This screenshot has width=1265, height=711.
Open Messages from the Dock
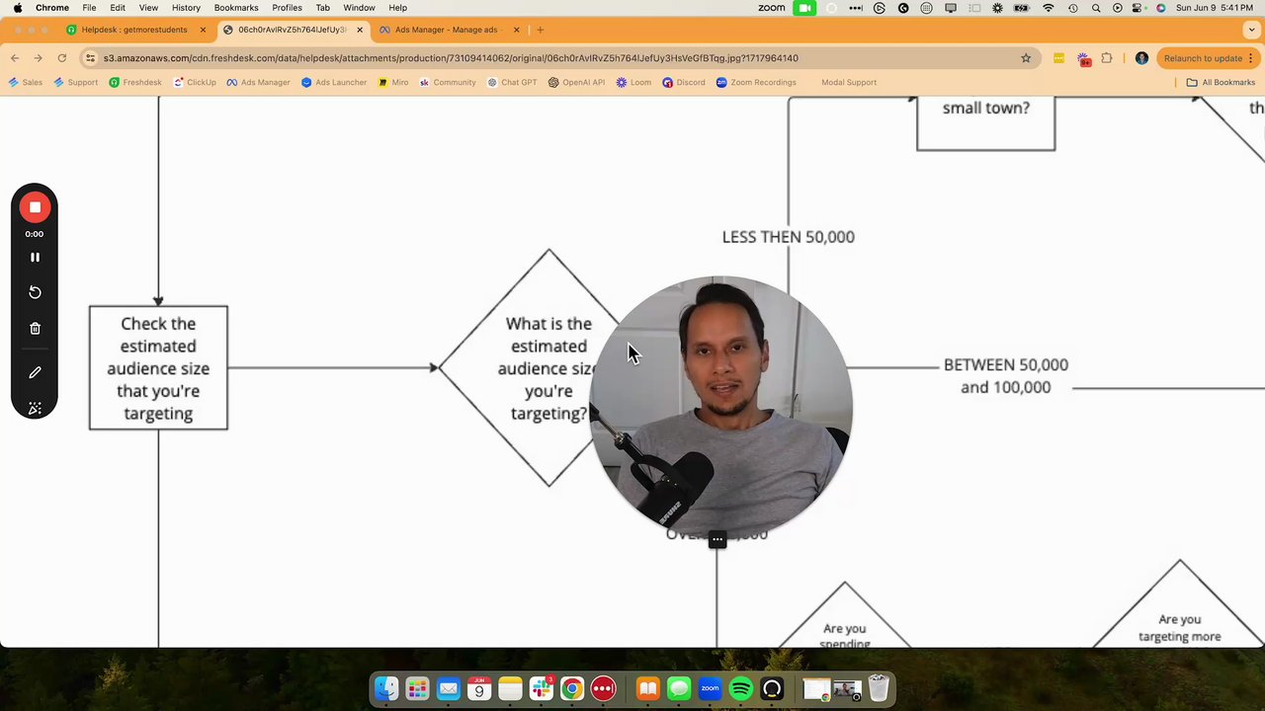tap(679, 688)
